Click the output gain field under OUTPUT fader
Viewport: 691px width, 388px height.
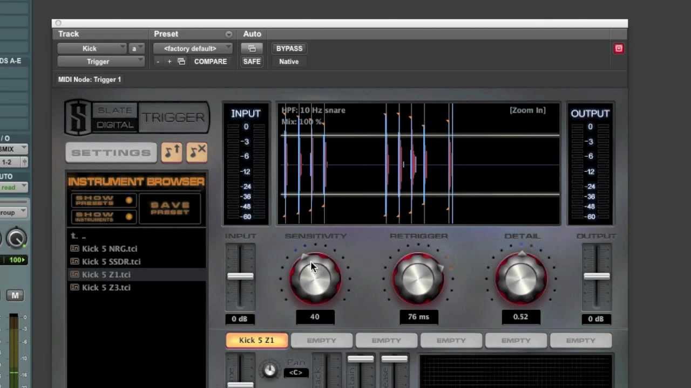coord(596,319)
